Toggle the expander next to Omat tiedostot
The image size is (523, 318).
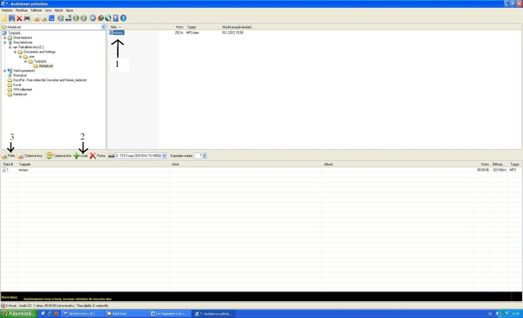click(5, 38)
